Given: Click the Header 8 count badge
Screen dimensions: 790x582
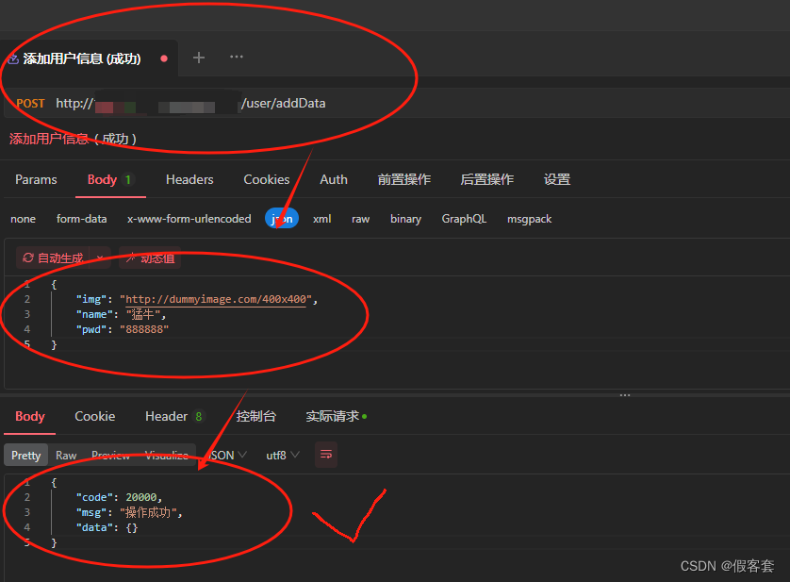Looking at the screenshot, I should (198, 415).
